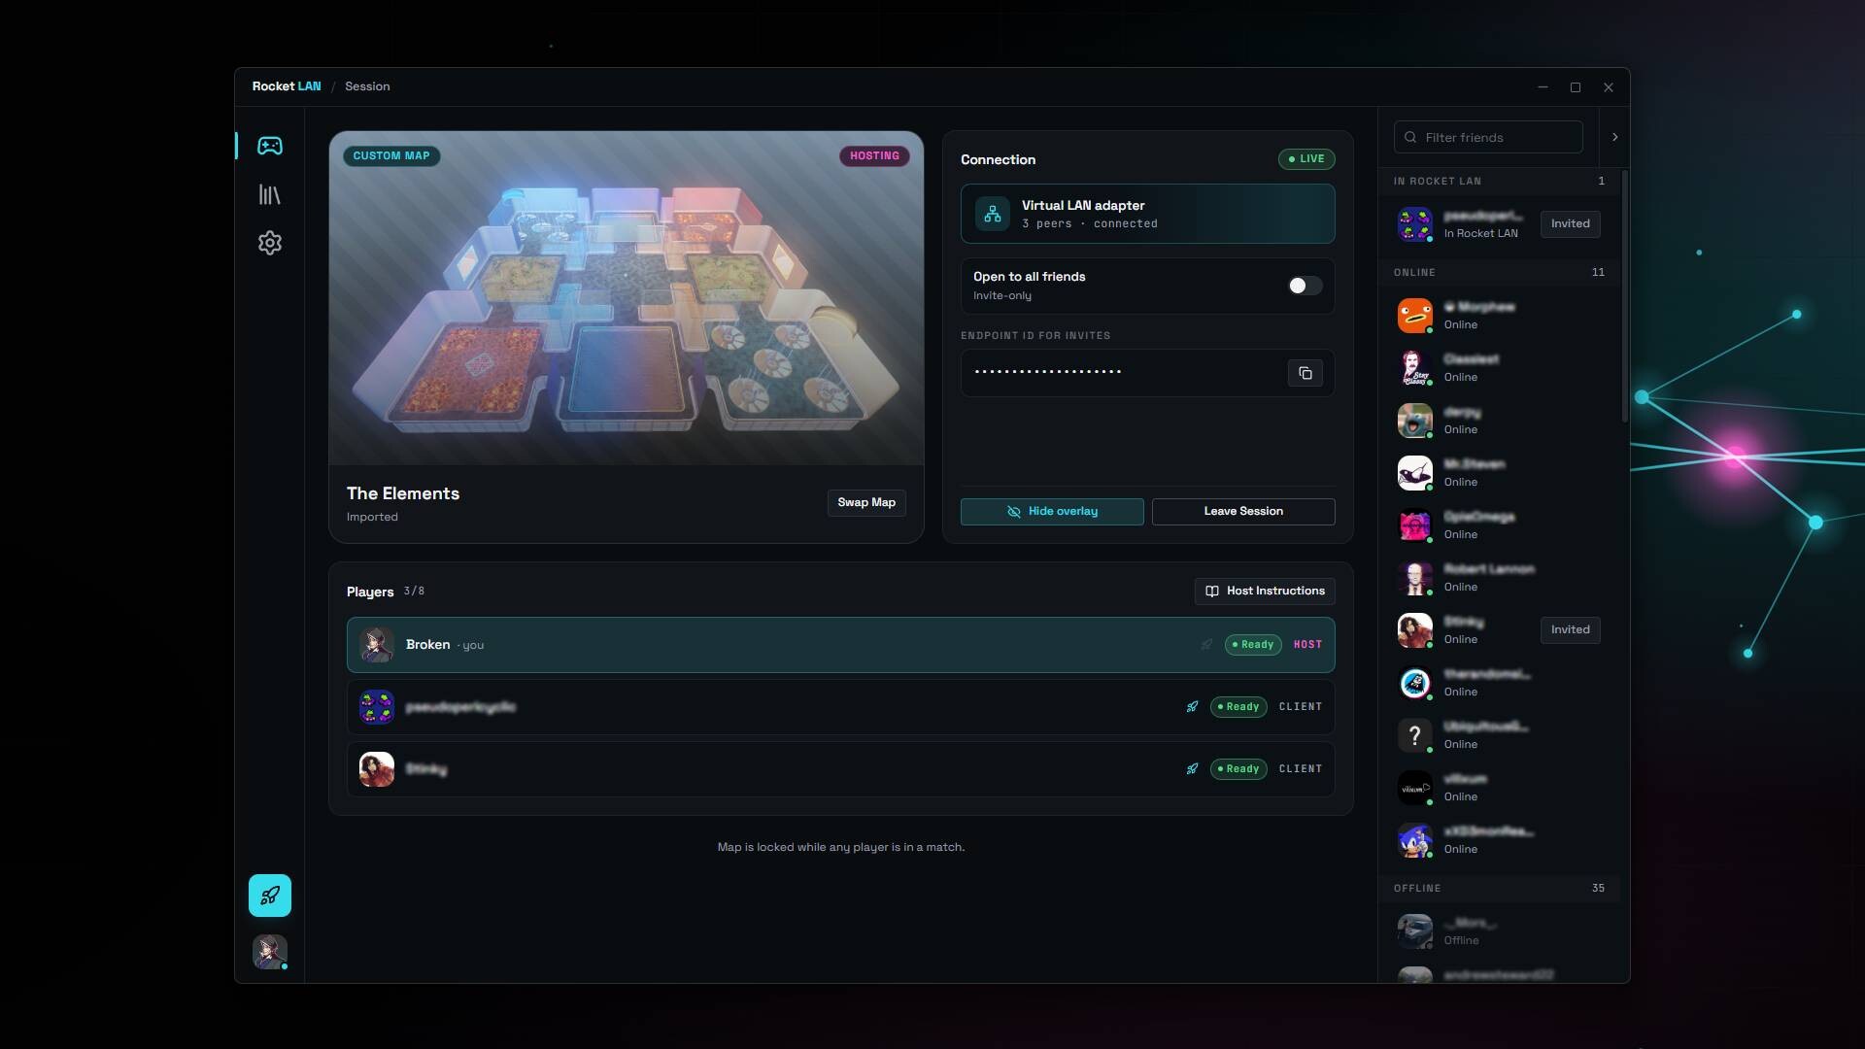
Task: Select the grey frog-like avatar friend
Action: click(x=1414, y=421)
